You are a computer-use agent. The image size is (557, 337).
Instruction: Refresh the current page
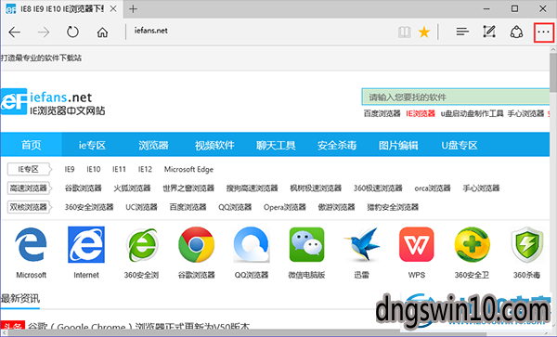(x=72, y=32)
